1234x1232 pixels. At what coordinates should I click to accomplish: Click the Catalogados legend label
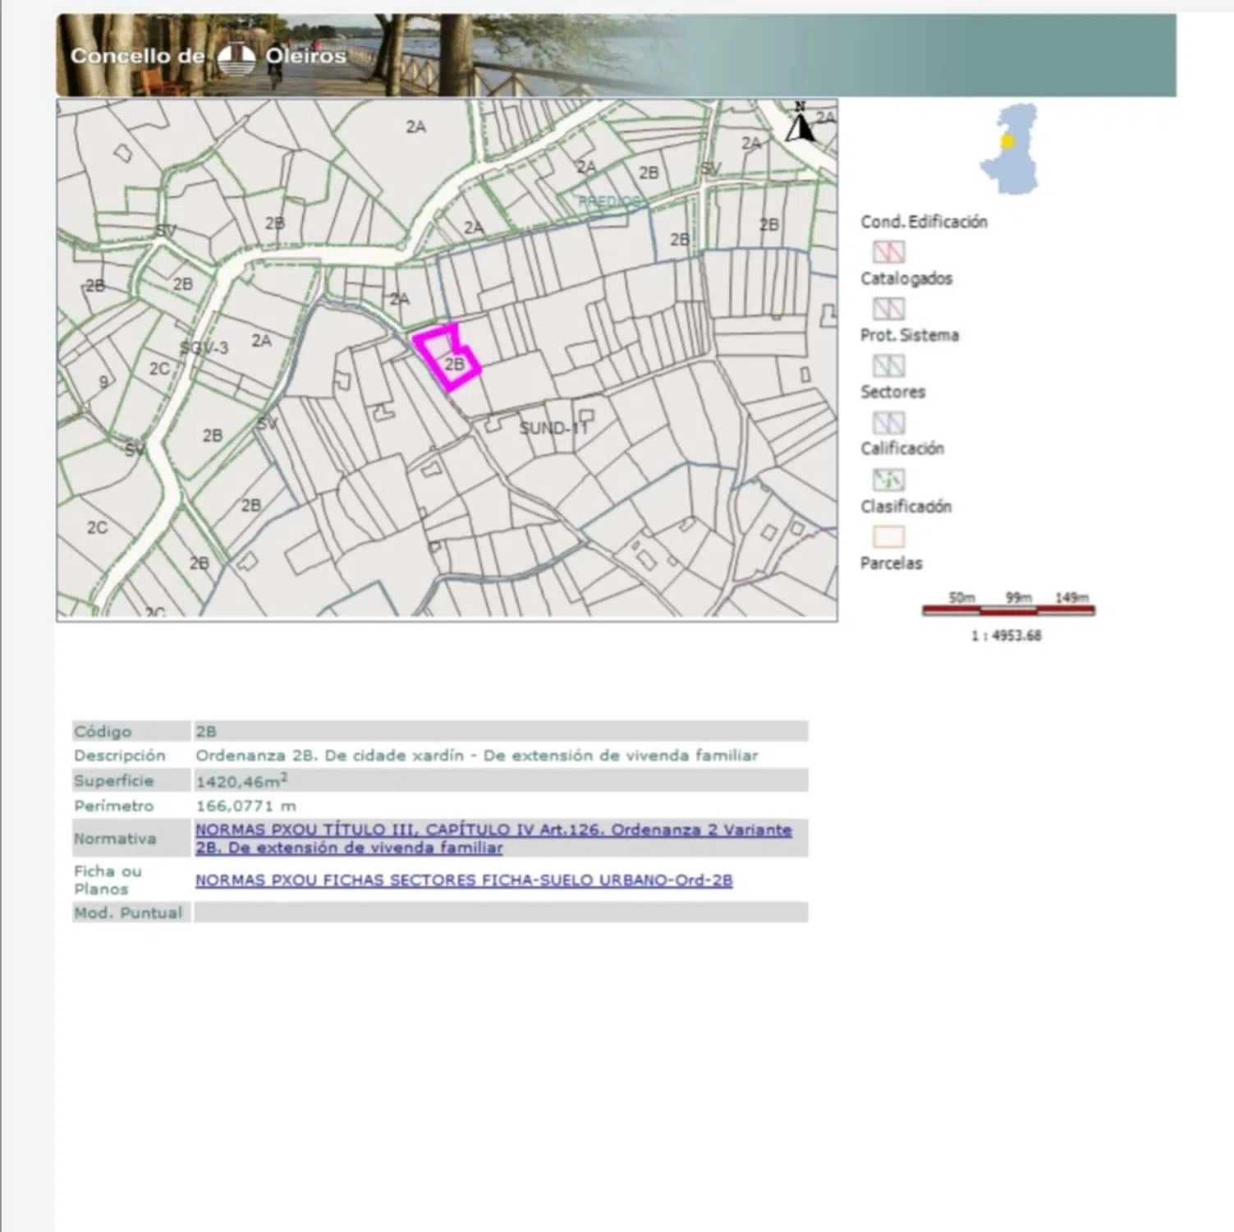click(906, 278)
